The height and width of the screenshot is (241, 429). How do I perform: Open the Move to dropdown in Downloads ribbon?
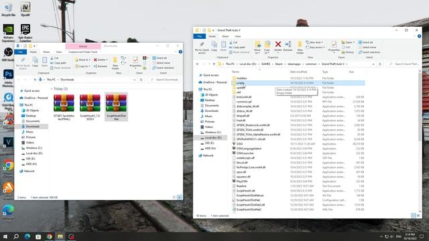tap(82, 60)
